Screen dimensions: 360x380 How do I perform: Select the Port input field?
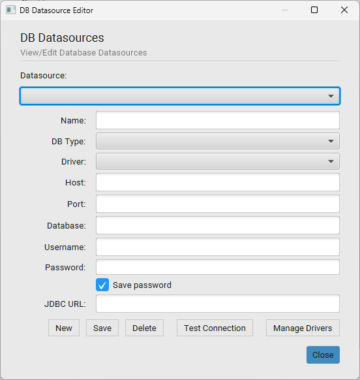point(218,204)
